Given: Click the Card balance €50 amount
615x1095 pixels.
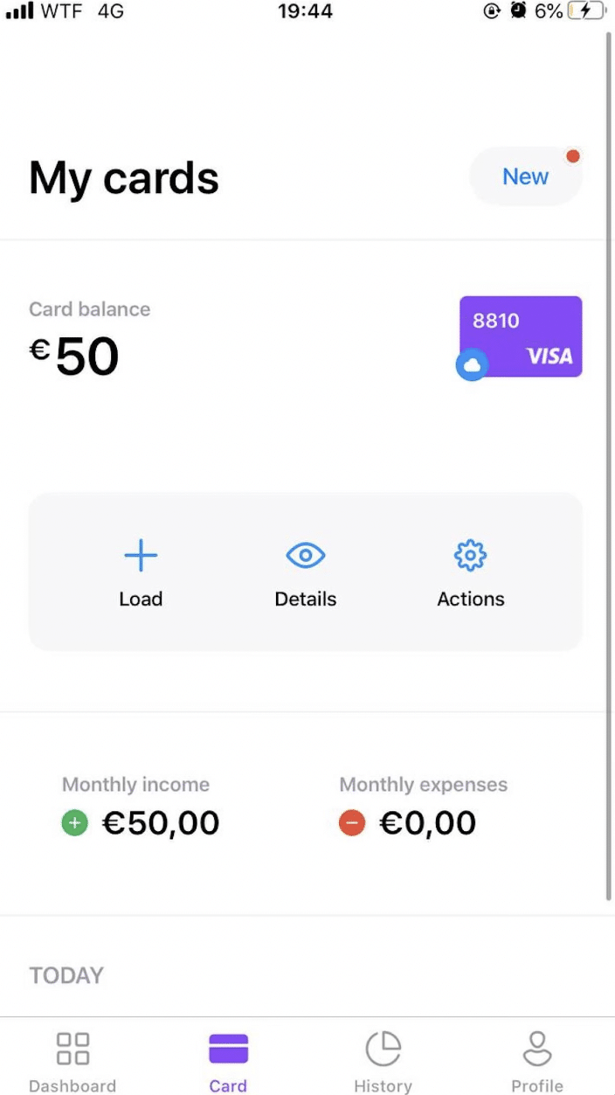Looking at the screenshot, I should point(74,357).
